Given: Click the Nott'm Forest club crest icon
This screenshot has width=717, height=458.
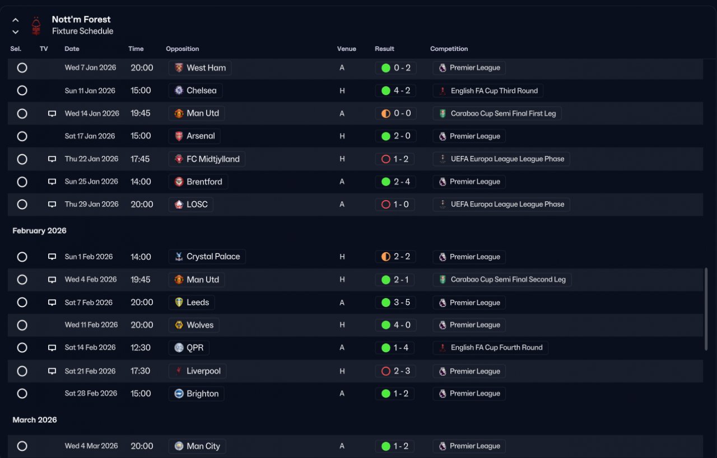Looking at the screenshot, I should pyautogui.click(x=36, y=26).
